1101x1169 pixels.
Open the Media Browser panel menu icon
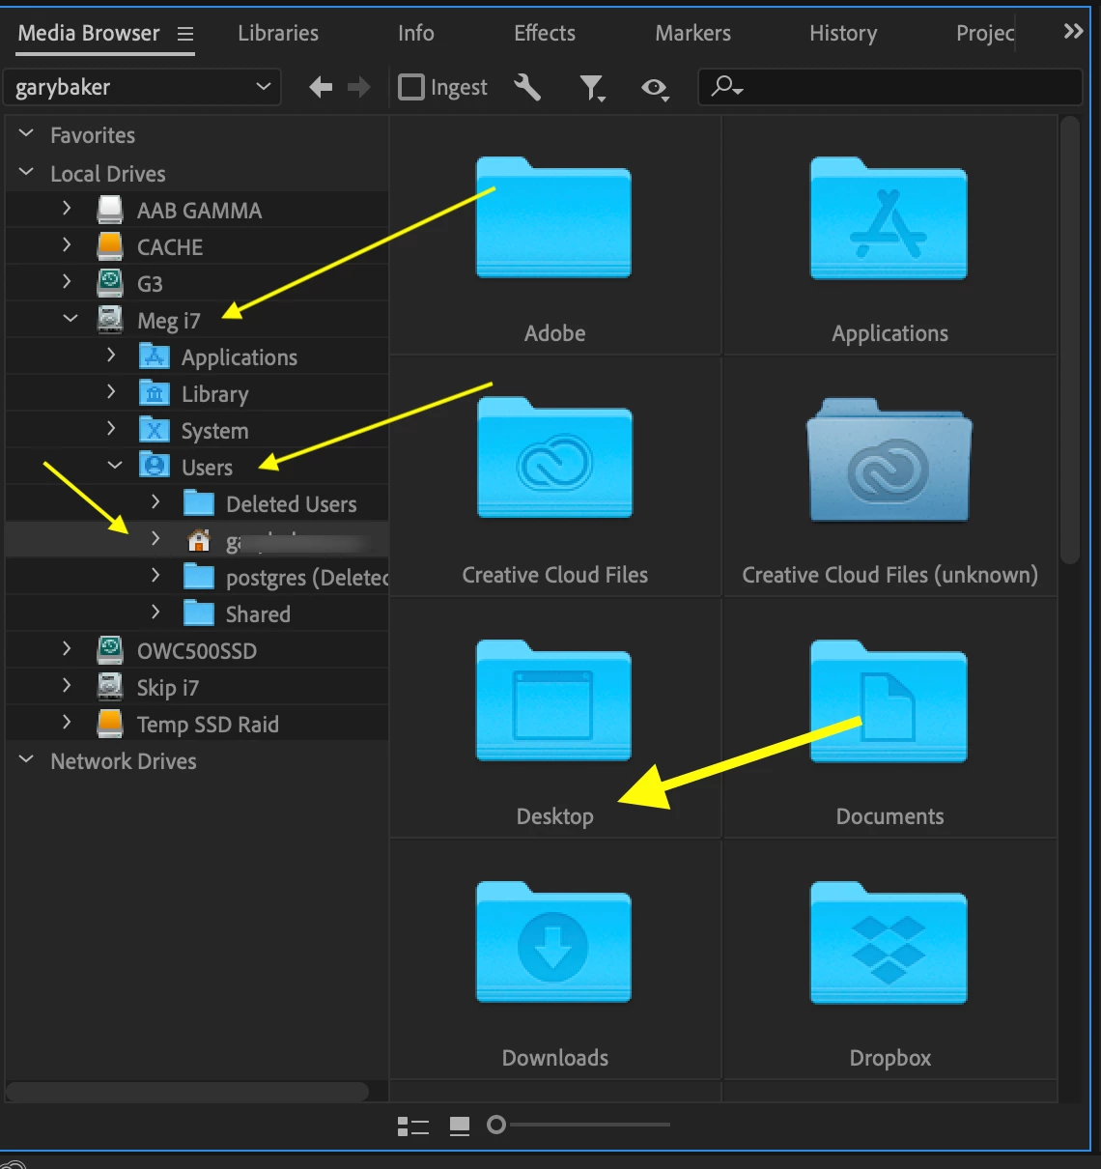pos(185,34)
